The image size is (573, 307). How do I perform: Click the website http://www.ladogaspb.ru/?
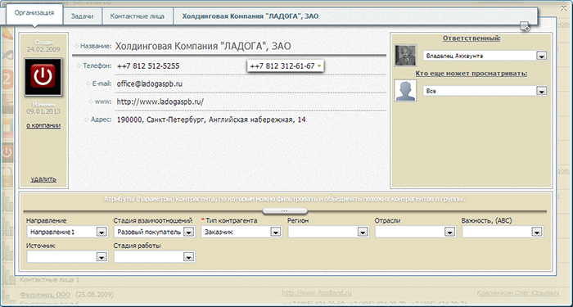click(x=160, y=102)
